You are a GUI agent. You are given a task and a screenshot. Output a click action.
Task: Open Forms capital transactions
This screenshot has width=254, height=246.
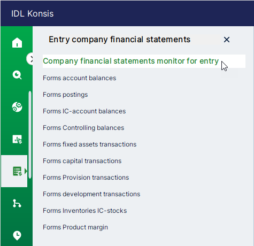82,161
